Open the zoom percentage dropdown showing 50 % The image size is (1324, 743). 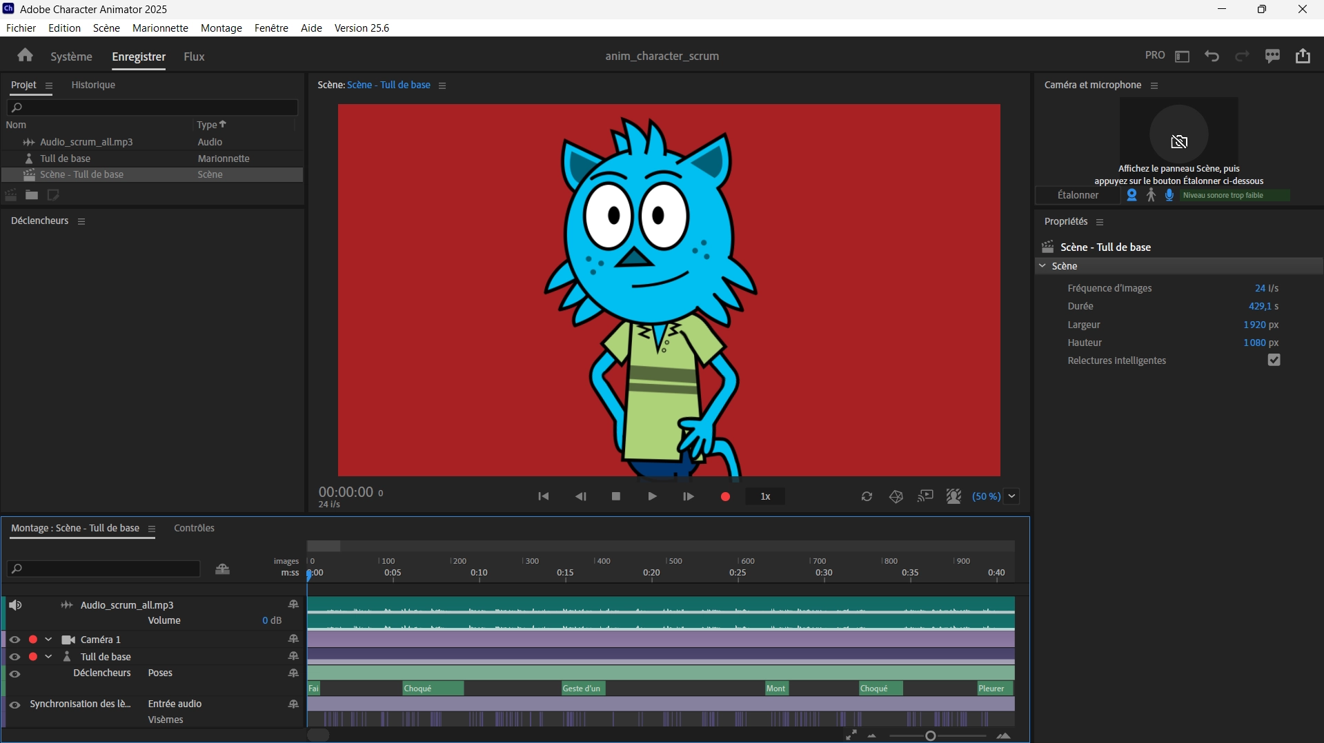tap(1011, 496)
